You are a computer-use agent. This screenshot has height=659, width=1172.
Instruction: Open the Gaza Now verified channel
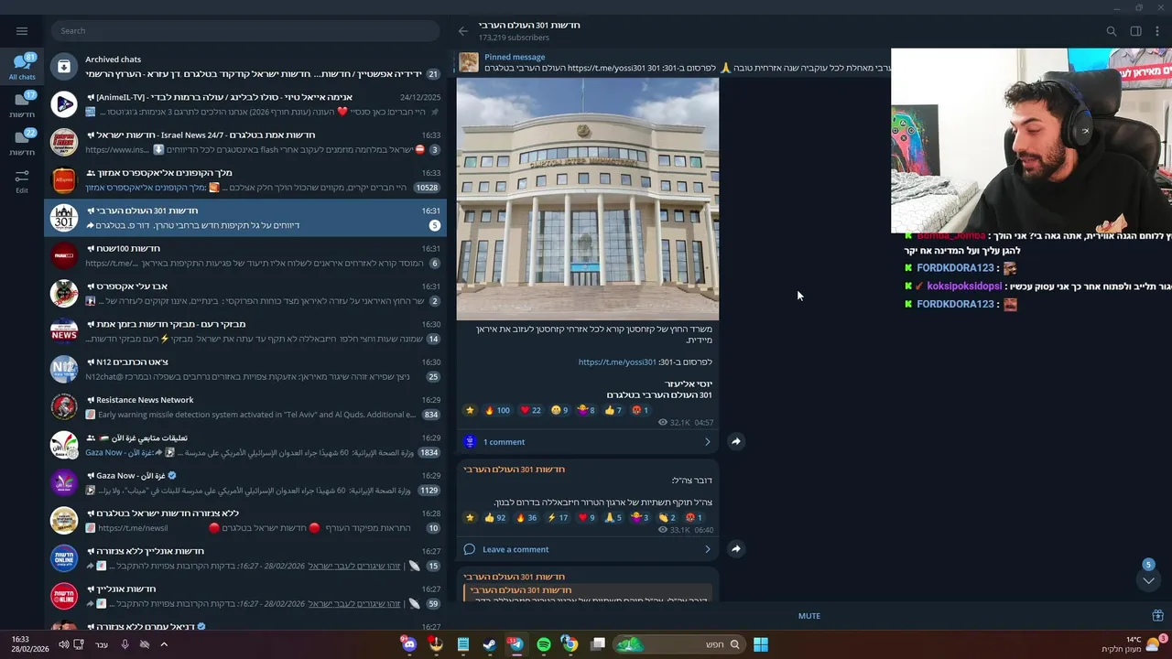(245, 482)
